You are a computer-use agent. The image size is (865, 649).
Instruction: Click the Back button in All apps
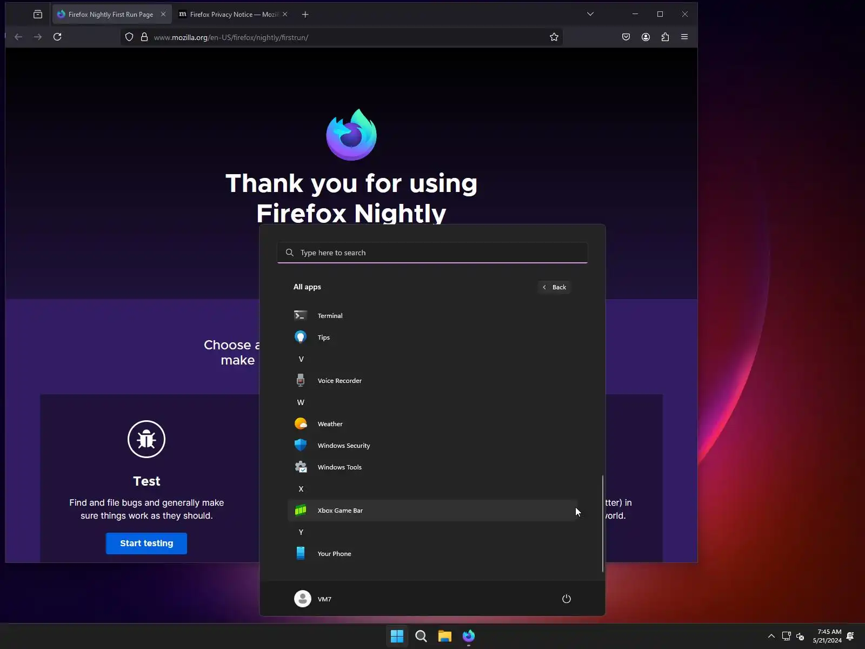point(554,287)
